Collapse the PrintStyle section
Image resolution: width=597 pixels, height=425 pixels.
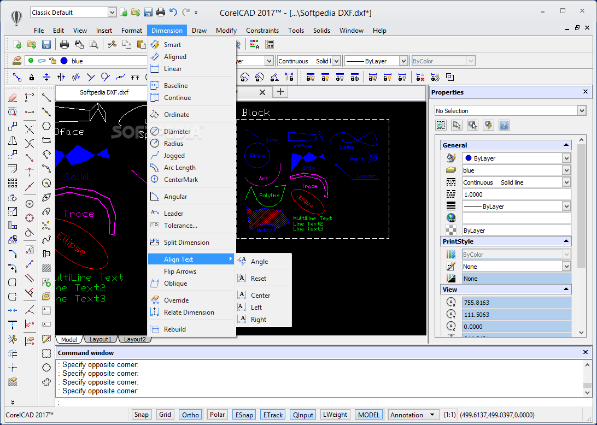pyautogui.click(x=566, y=241)
